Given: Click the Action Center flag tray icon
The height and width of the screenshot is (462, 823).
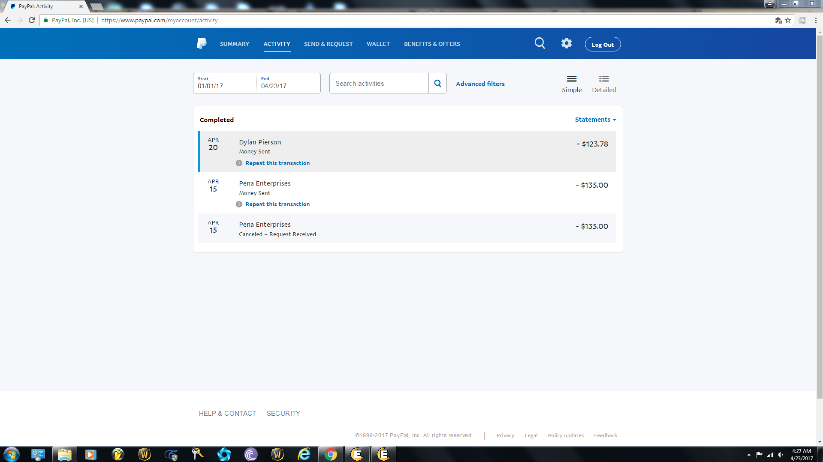Looking at the screenshot, I should click(759, 454).
